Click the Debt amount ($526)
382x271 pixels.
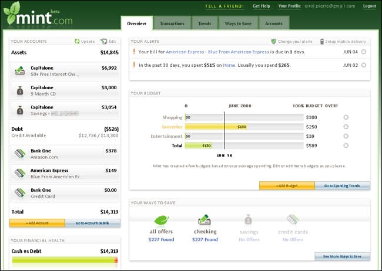(111, 129)
